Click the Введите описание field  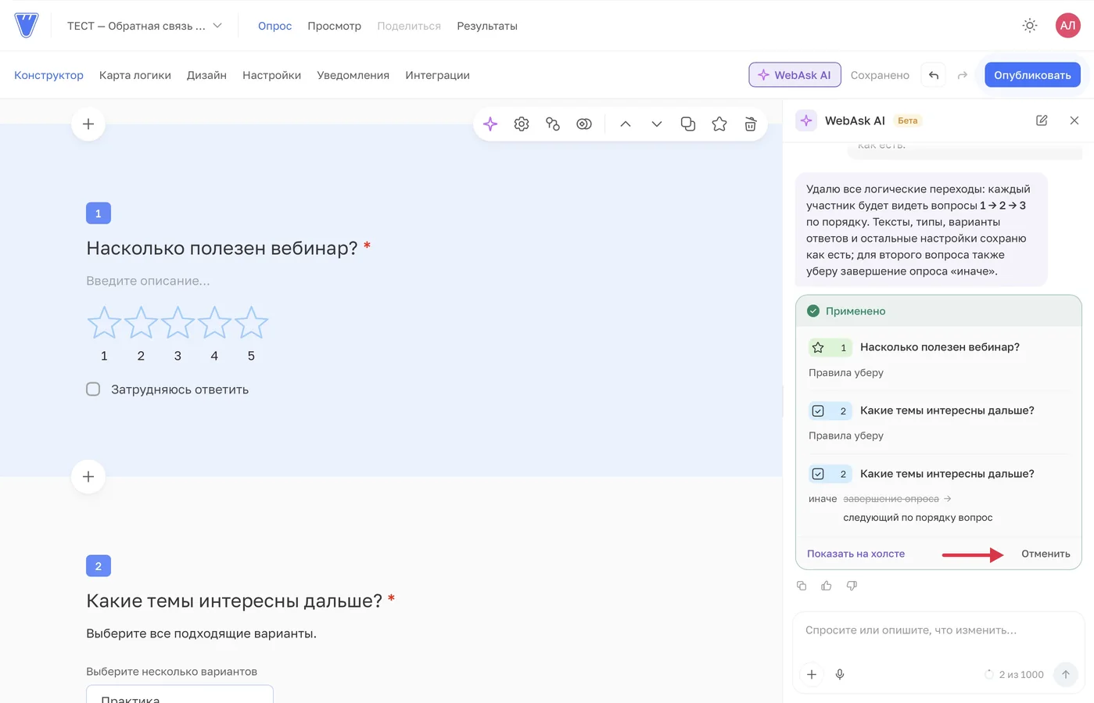[x=148, y=281]
